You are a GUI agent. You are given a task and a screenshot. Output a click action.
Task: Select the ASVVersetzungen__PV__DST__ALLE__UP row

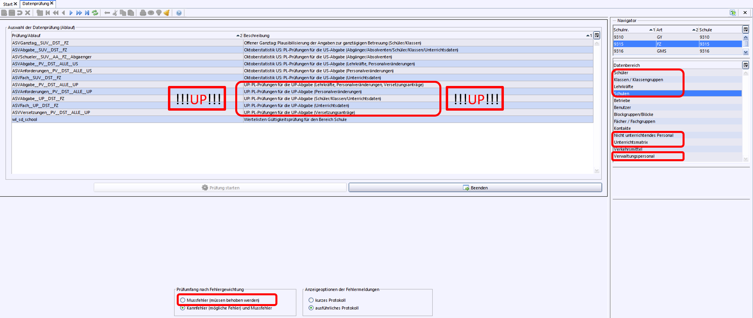[x=302, y=112]
